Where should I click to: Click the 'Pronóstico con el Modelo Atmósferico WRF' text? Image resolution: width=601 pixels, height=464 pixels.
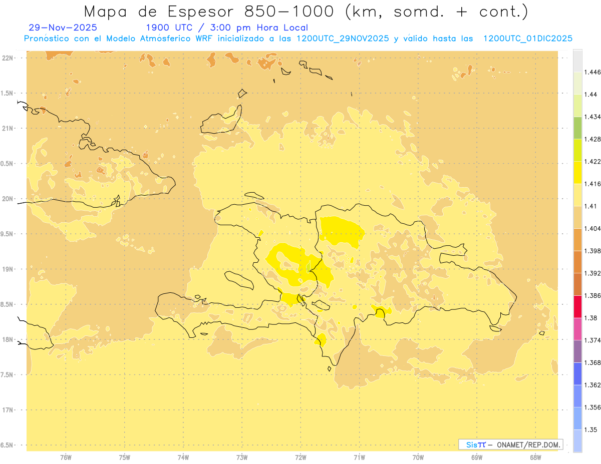(x=118, y=39)
